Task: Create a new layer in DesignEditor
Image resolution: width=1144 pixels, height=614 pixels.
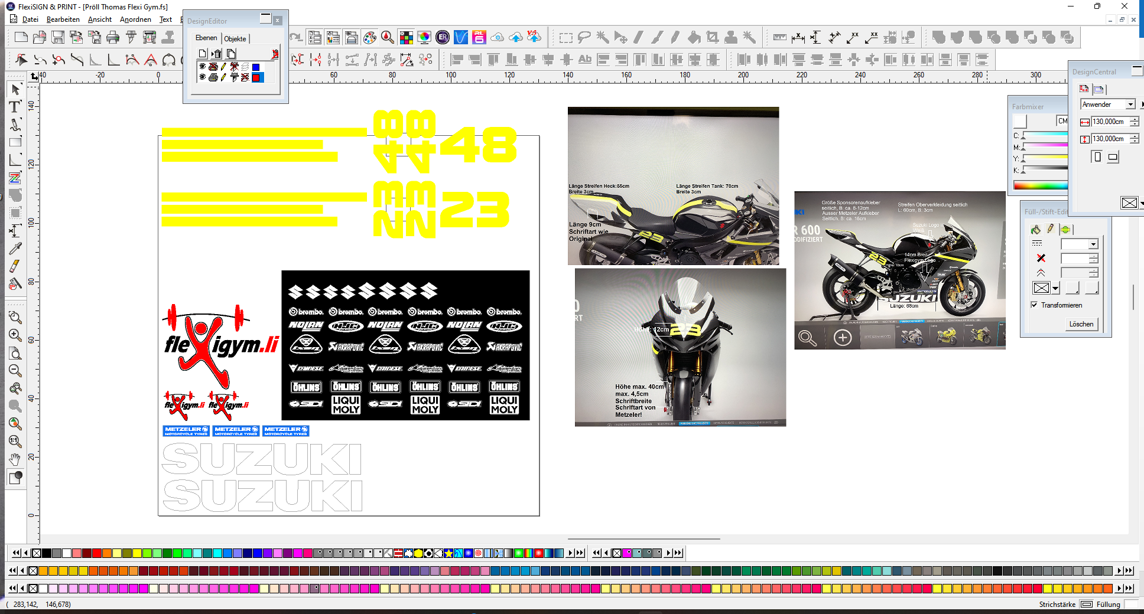Action: point(203,54)
